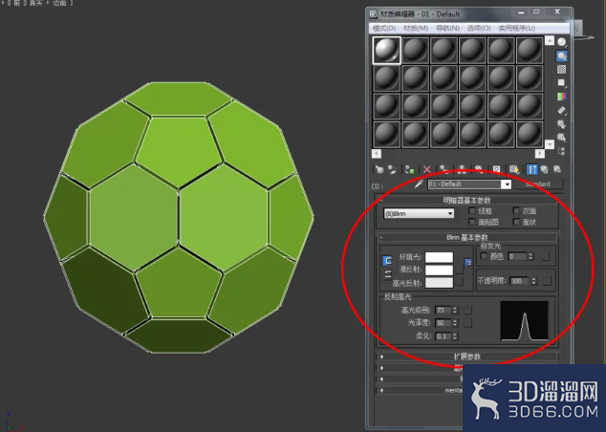Image resolution: width=606 pixels, height=432 pixels.
Task: Open the 实用程序(U) menu
Action: pyautogui.click(x=517, y=29)
